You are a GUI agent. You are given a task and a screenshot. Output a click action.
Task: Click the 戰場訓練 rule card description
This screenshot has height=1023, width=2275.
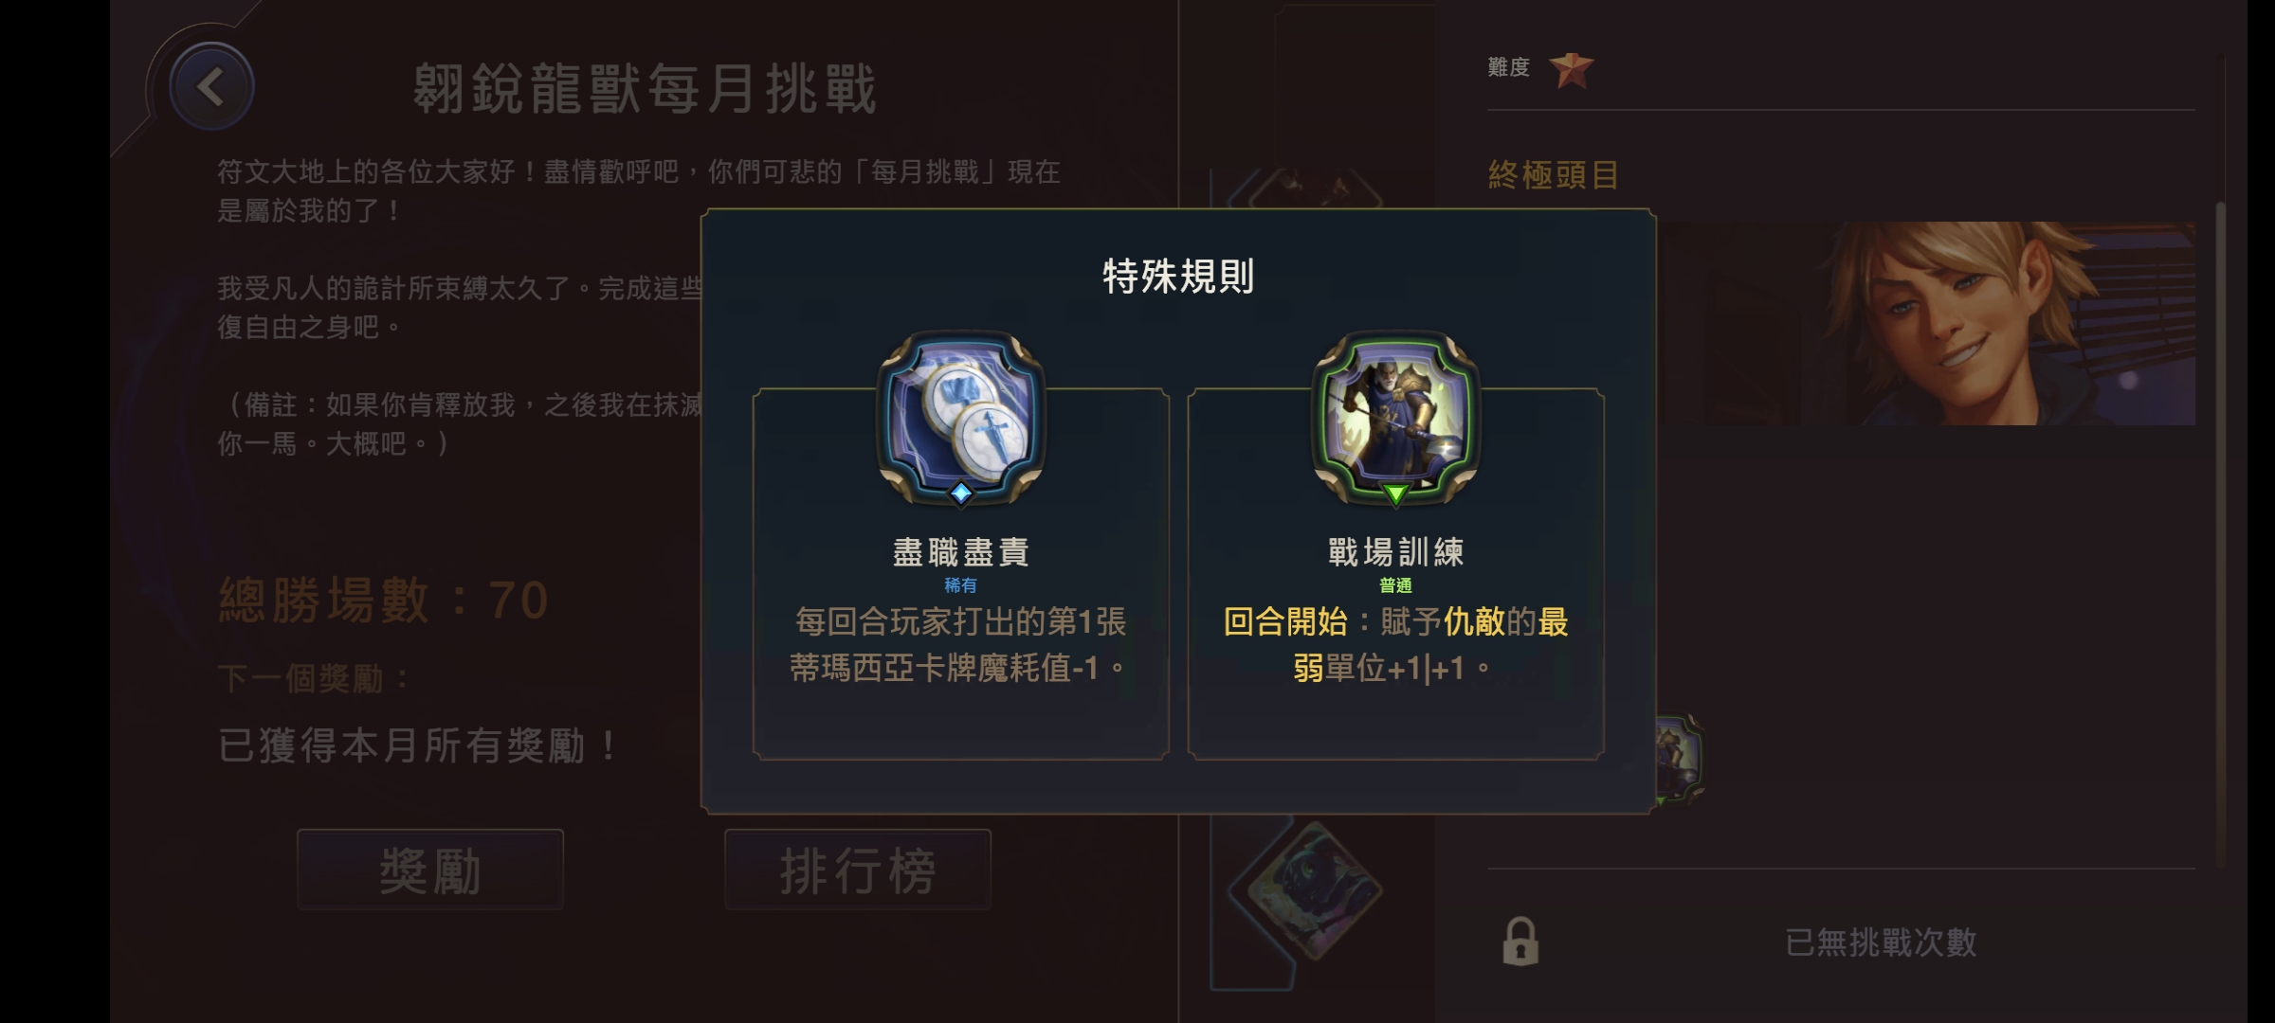pyautogui.click(x=1395, y=645)
